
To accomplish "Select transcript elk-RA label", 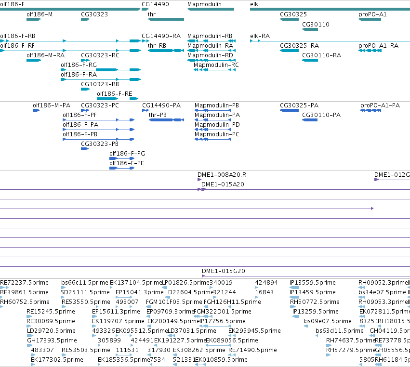I will (260, 36).
